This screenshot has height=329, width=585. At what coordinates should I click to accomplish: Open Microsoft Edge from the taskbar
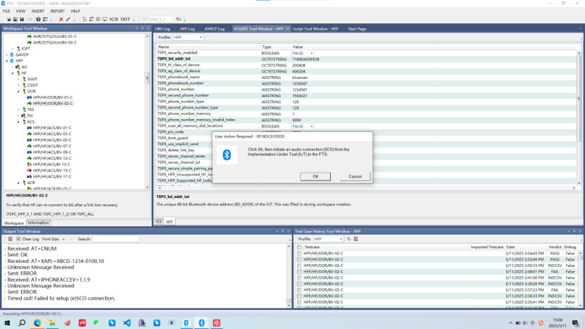37,323
